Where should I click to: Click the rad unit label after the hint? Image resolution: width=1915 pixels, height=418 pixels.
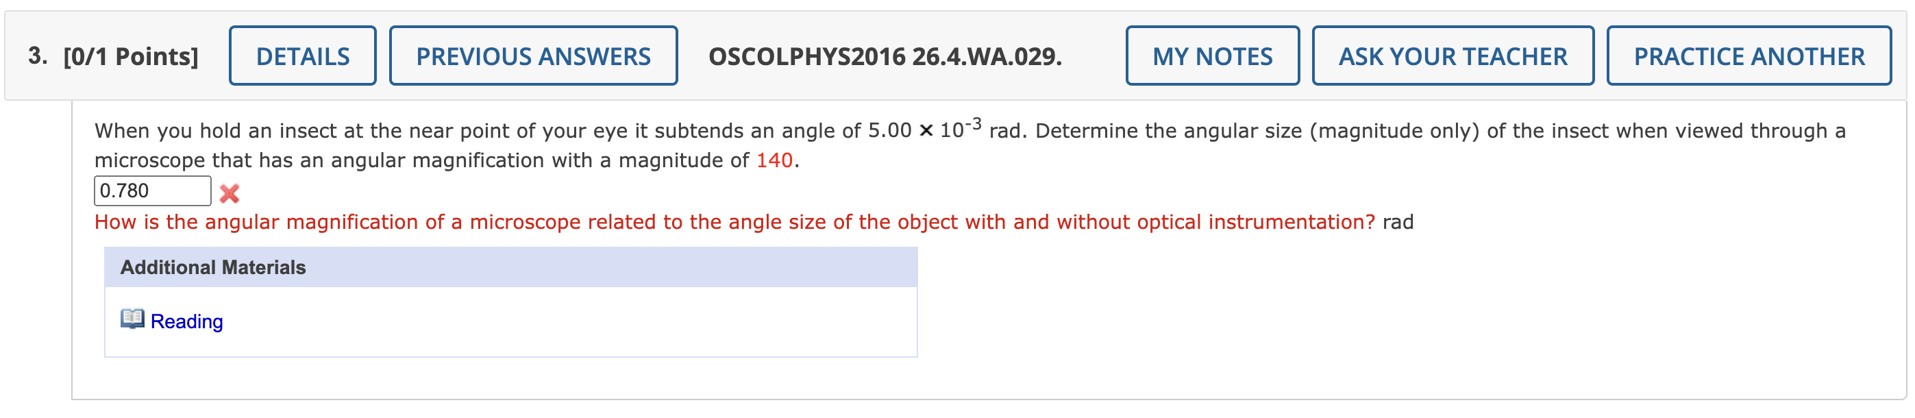tap(1399, 221)
